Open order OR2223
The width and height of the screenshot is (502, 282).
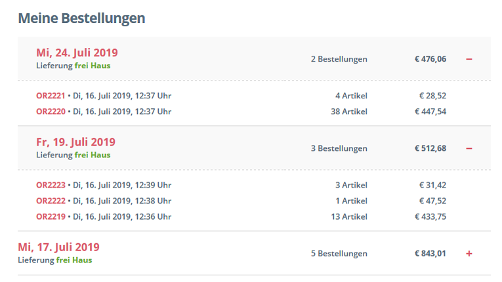pos(51,185)
